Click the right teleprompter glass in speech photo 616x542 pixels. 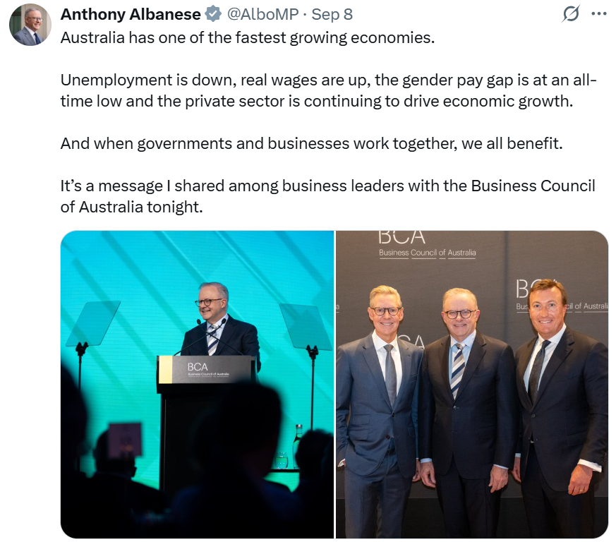[305, 325]
